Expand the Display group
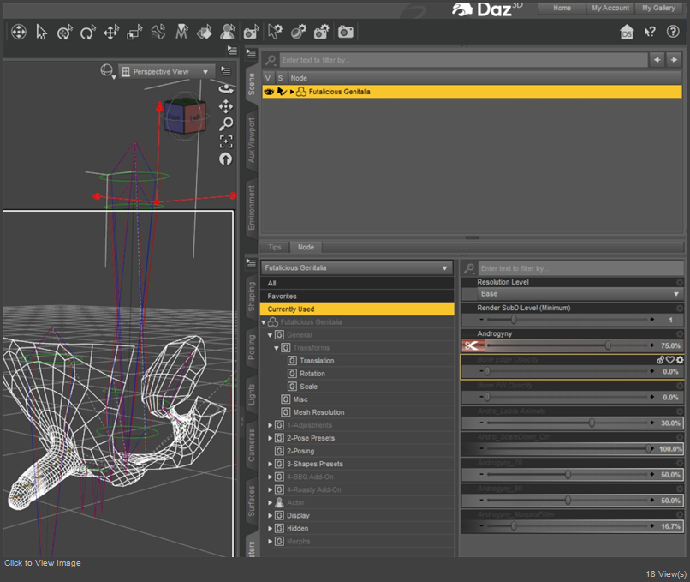The width and height of the screenshot is (690, 582). (x=270, y=515)
